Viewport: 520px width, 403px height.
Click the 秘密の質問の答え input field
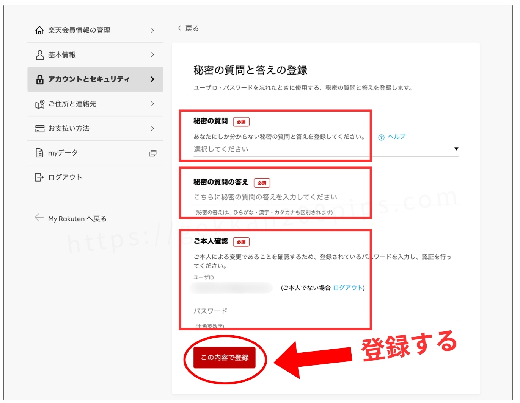tap(325, 197)
